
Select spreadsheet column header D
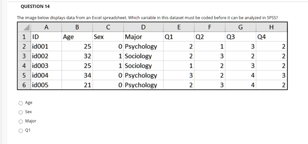143,28
